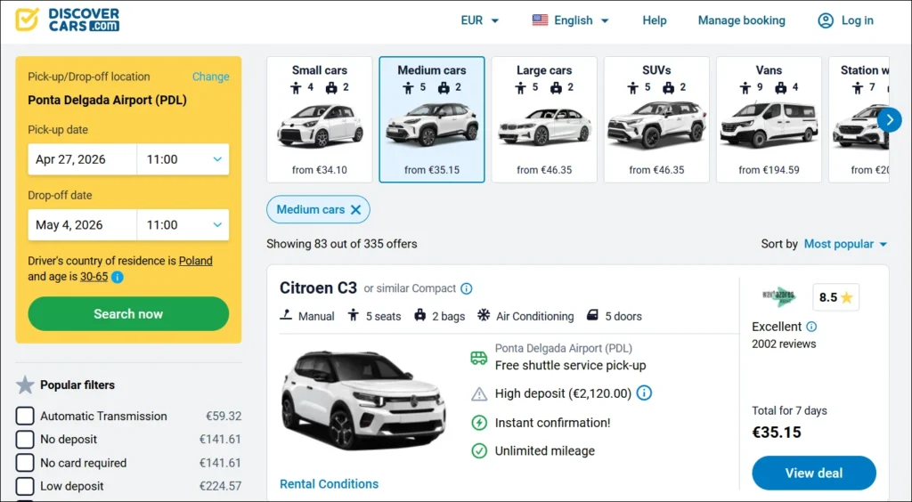Click the US flag language icon
Image resolution: width=912 pixels, height=502 pixels.
pyautogui.click(x=540, y=20)
